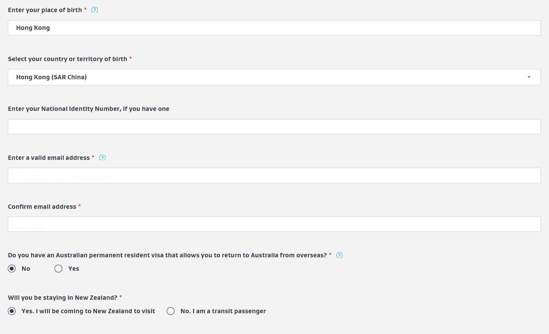Click 'Select your country or territory of birth' label
The width and height of the screenshot is (549, 334).
[x=67, y=59]
